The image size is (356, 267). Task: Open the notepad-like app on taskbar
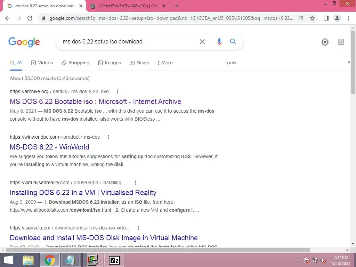pos(70,260)
